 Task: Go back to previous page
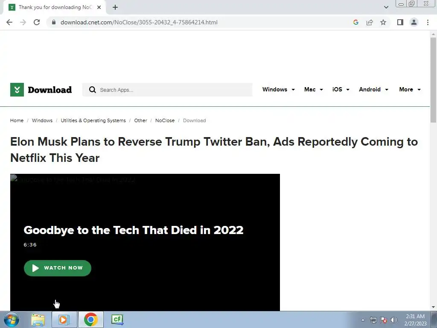(x=9, y=22)
